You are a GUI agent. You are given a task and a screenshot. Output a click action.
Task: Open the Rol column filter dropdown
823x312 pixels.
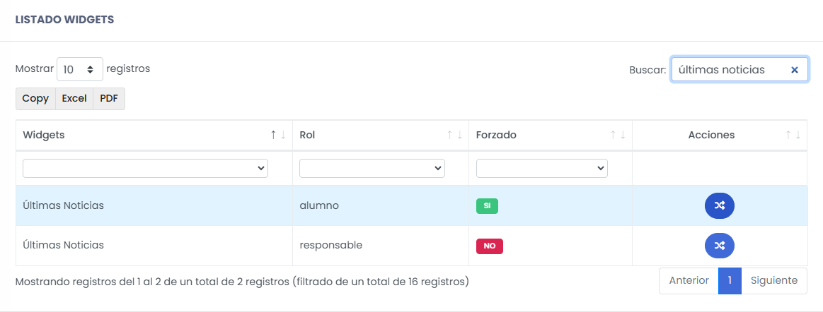[372, 169]
